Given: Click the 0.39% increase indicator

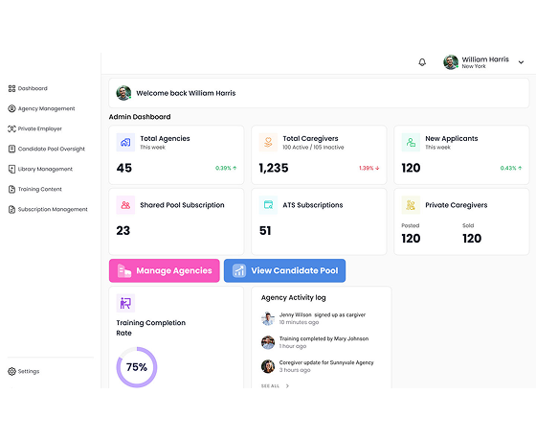Looking at the screenshot, I should pyautogui.click(x=226, y=168).
